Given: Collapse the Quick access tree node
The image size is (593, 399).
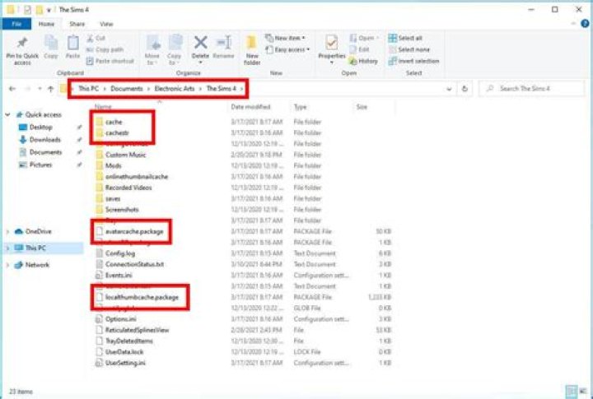Looking at the screenshot, I should tap(7, 114).
